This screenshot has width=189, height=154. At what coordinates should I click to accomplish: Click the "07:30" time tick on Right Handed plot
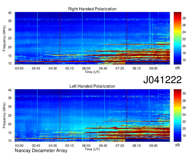coord(120,68)
